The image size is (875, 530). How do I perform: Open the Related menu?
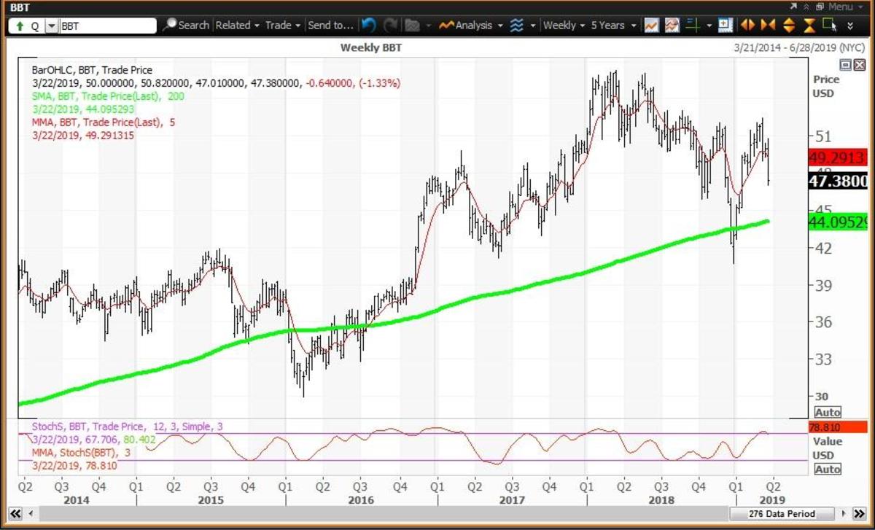pyautogui.click(x=237, y=26)
